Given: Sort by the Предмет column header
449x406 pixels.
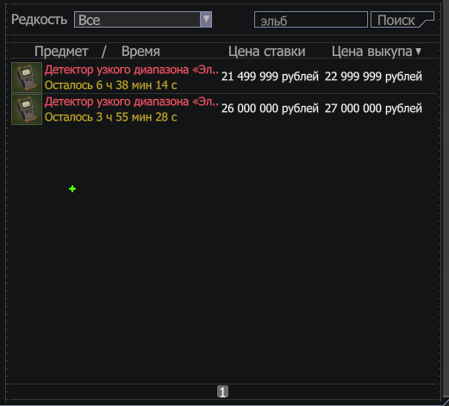Looking at the screenshot, I should click(61, 52).
